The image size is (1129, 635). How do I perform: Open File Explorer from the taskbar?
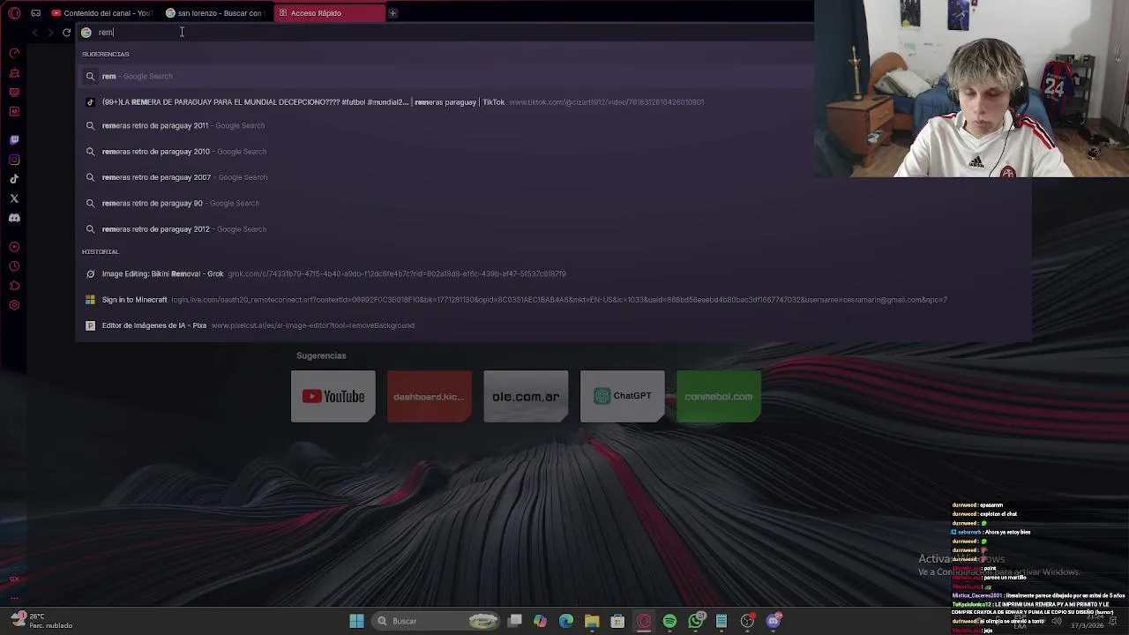coord(592,621)
